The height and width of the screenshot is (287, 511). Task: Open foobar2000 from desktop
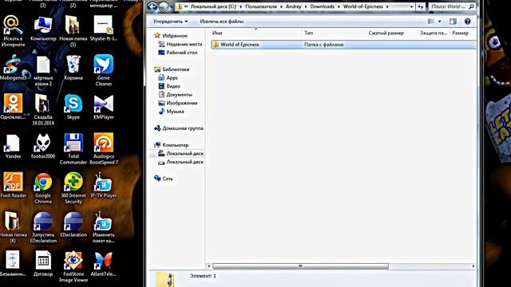pyautogui.click(x=43, y=146)
